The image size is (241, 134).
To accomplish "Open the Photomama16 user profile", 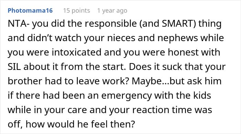I will click(x=30, y=11).
